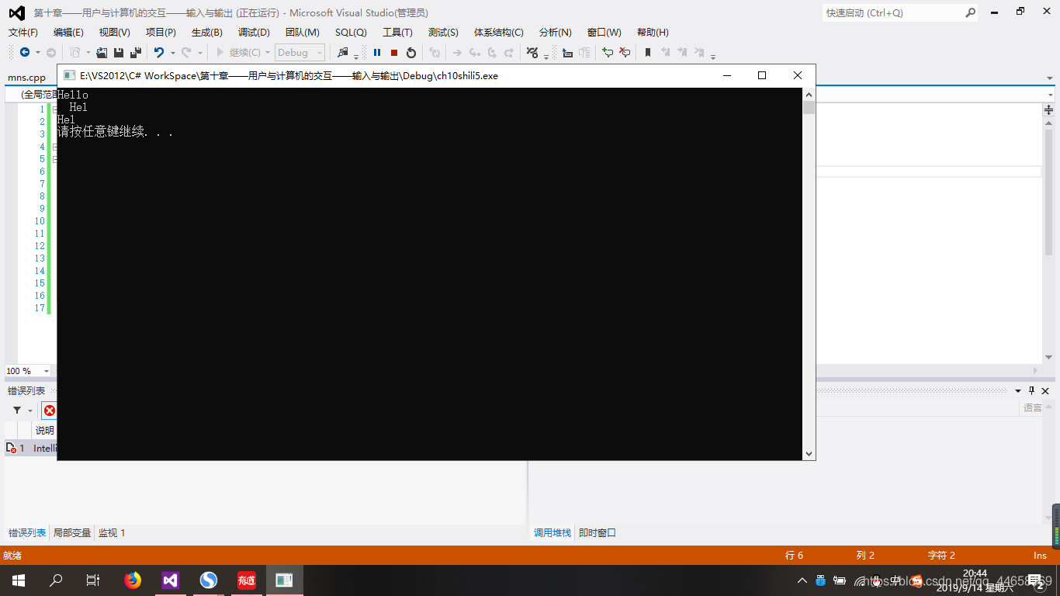Select the Navigate Backward icon
The image size is (1060, 596).
[24, 52]
